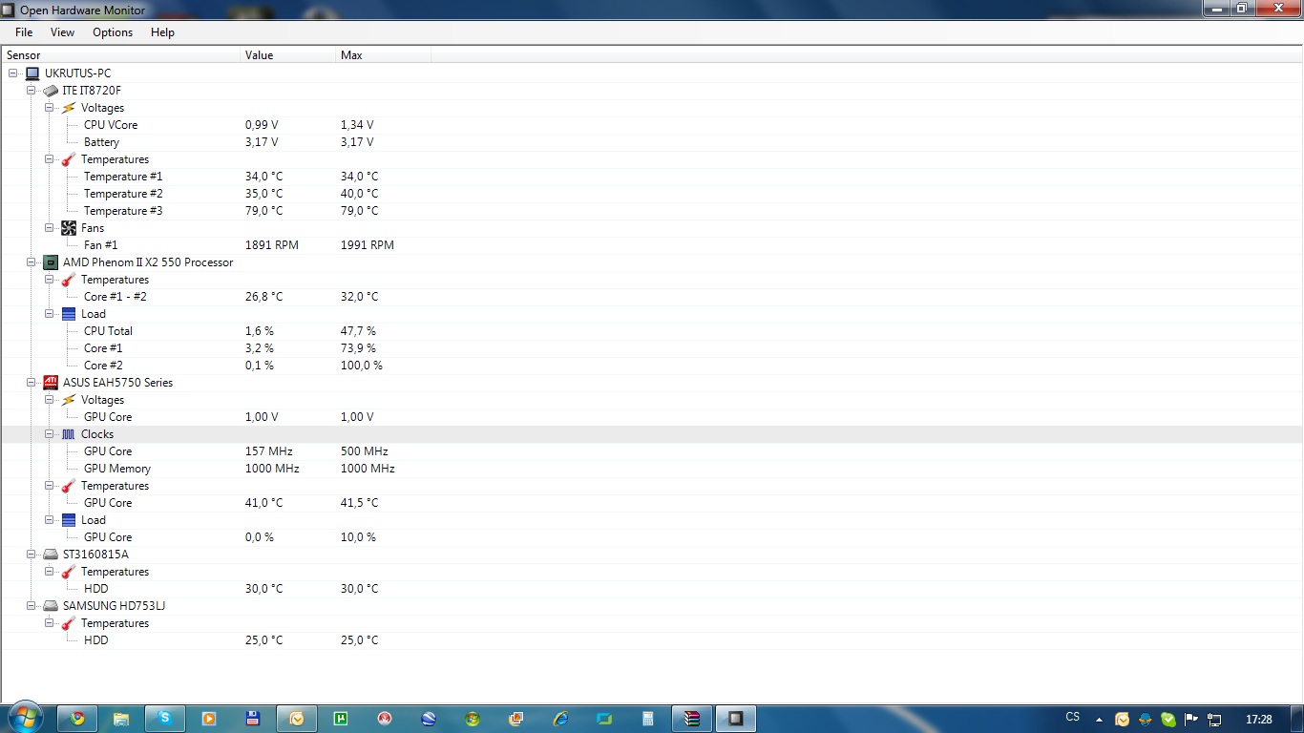Collapse the Fans group
Screen dimensions: 1304x733
point(50,228)
